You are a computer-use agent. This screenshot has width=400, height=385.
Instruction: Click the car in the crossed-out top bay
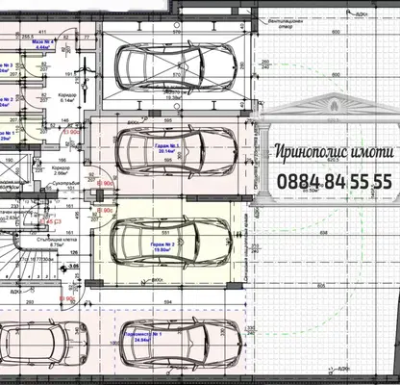click(x=176, y=67)
